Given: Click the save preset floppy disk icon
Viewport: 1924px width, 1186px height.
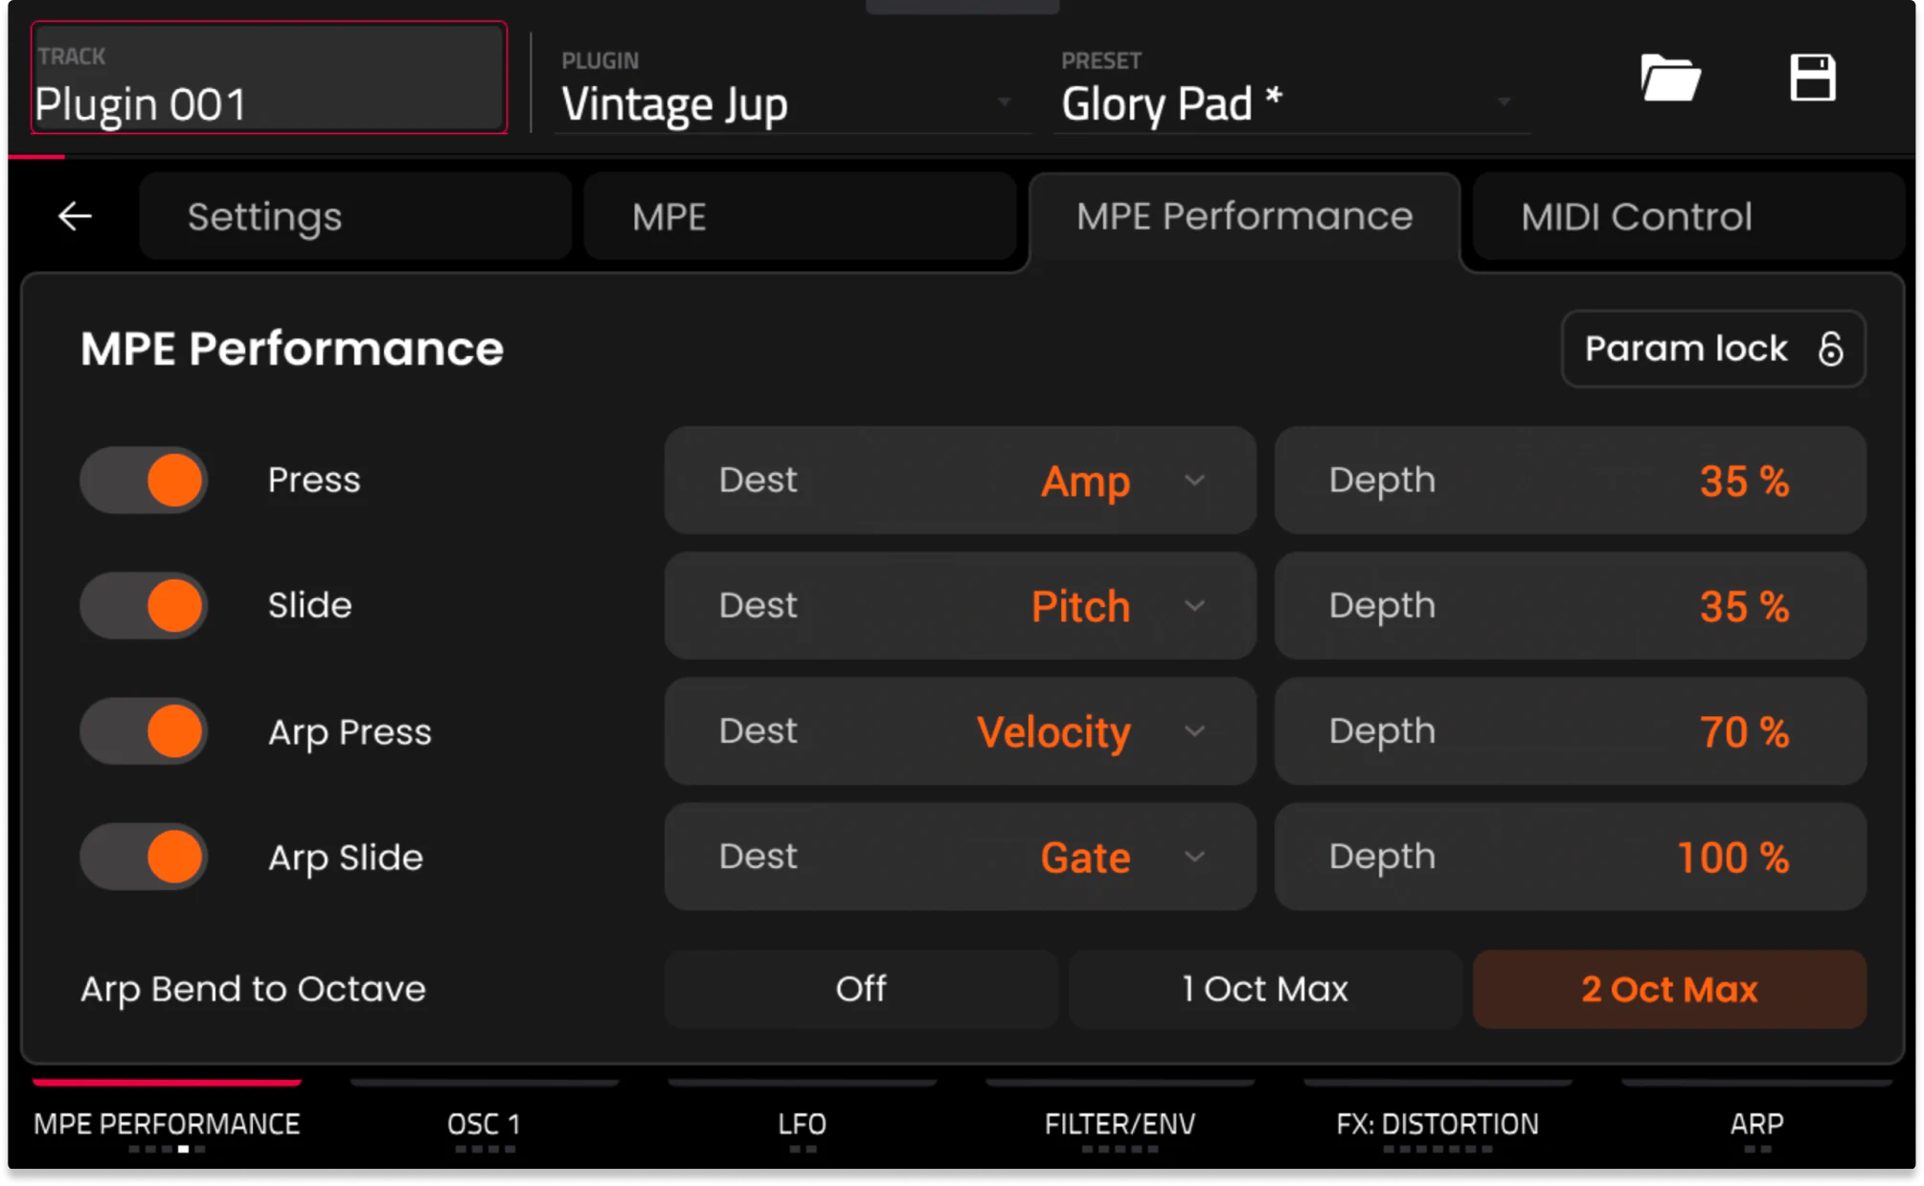Looking at the screenshot, I should [1812, 78].
